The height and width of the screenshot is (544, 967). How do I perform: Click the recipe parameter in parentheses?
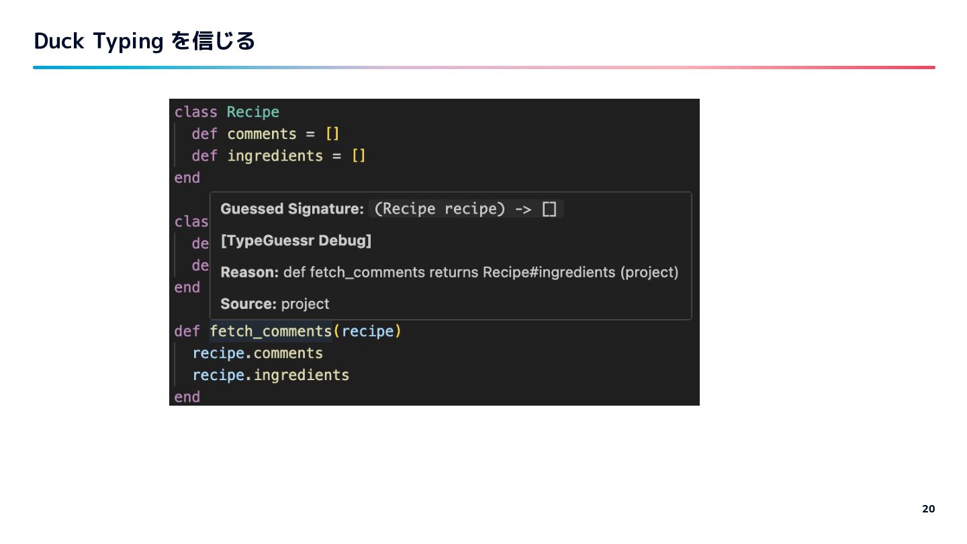click(369, 331)
